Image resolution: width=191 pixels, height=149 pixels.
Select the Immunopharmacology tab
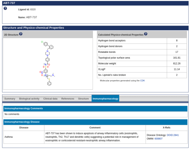(105, 99)
